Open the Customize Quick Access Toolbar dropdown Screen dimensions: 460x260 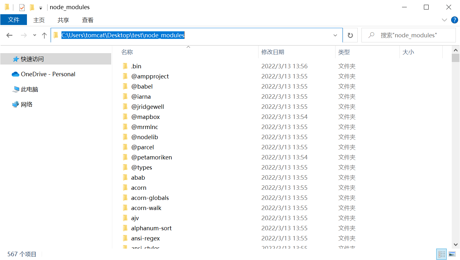point(41,8)
